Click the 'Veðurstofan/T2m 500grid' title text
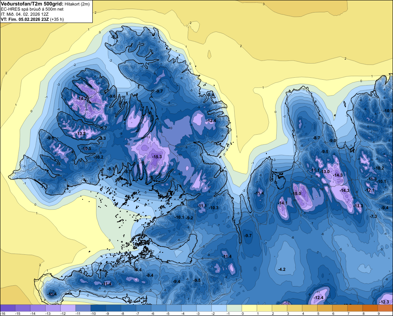This screenshot has height=316, width=393. [32, 4]
